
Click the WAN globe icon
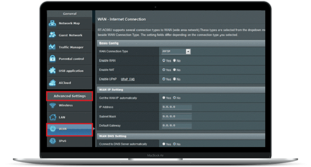[53, 129]
